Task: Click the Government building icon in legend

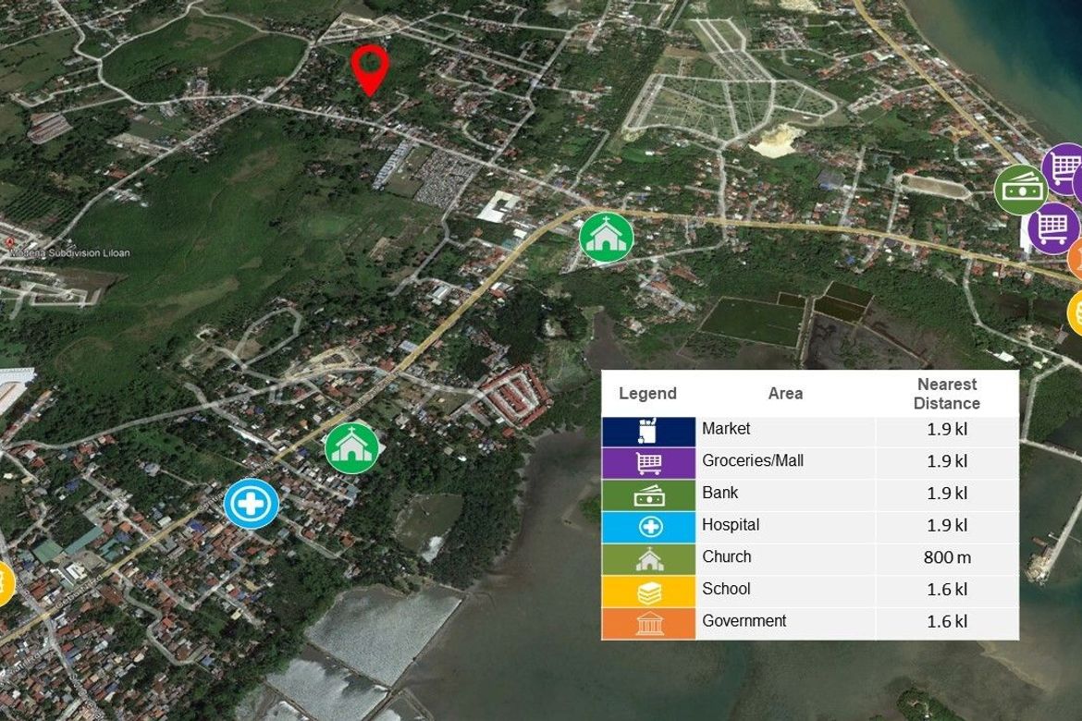Action: tap(648, 624)
